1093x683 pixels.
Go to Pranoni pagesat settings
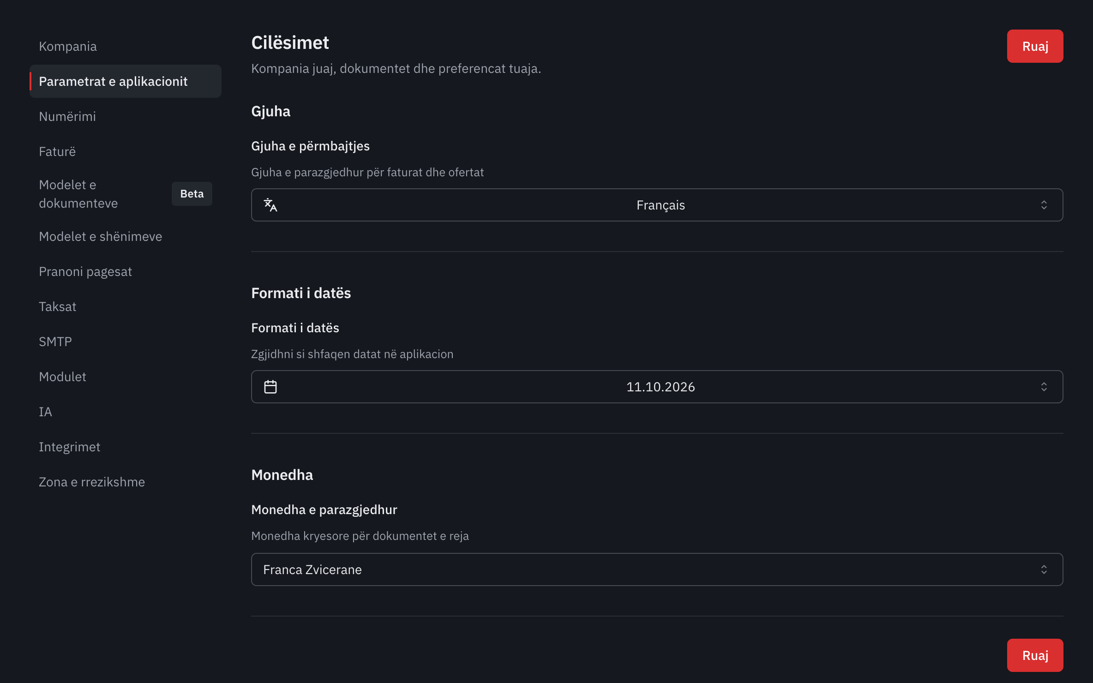pos(126,271)
